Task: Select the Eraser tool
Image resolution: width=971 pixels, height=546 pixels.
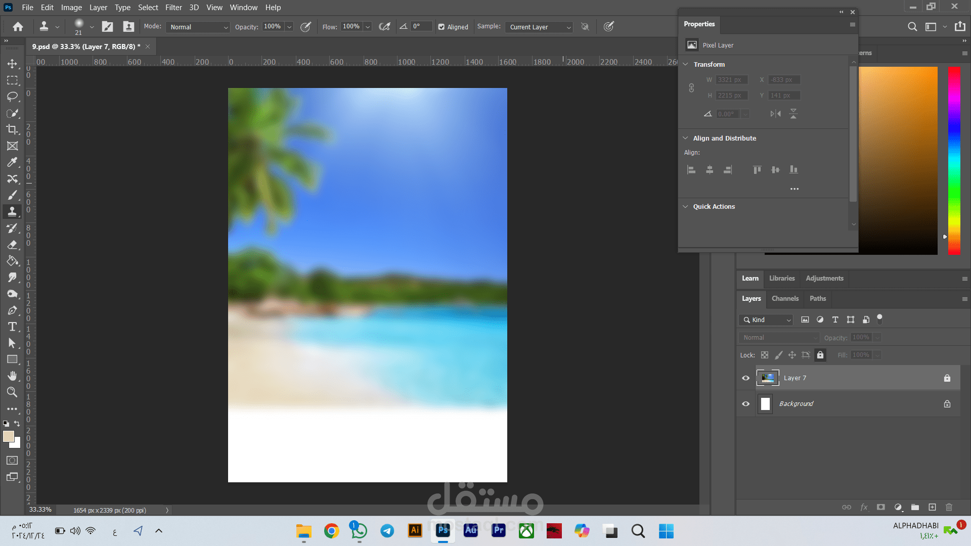Action: coord(12,245)
